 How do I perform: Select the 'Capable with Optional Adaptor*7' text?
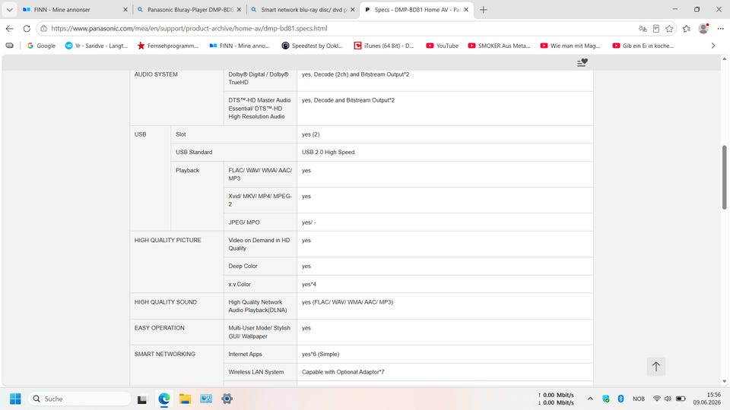[x=343, y=372]
